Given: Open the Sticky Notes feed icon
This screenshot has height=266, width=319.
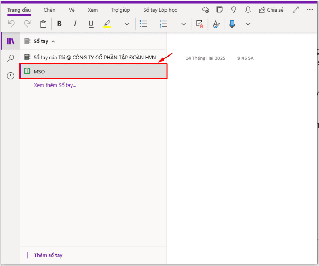Looking at the screenshot, I should coord(219,10).
